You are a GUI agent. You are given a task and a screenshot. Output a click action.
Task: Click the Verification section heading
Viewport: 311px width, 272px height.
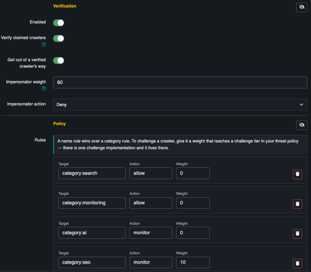point(64,6)
